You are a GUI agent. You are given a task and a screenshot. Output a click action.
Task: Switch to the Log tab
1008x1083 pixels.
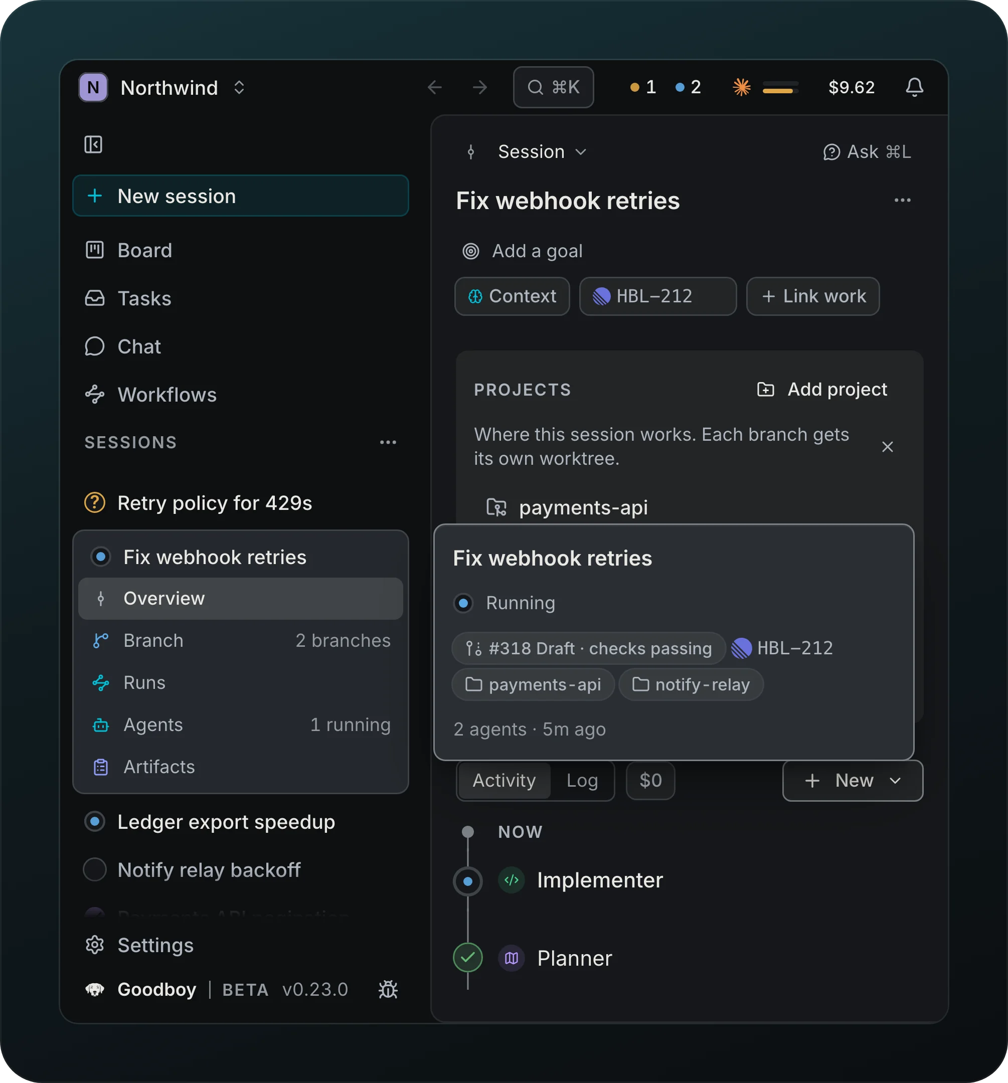pos(582,780)
